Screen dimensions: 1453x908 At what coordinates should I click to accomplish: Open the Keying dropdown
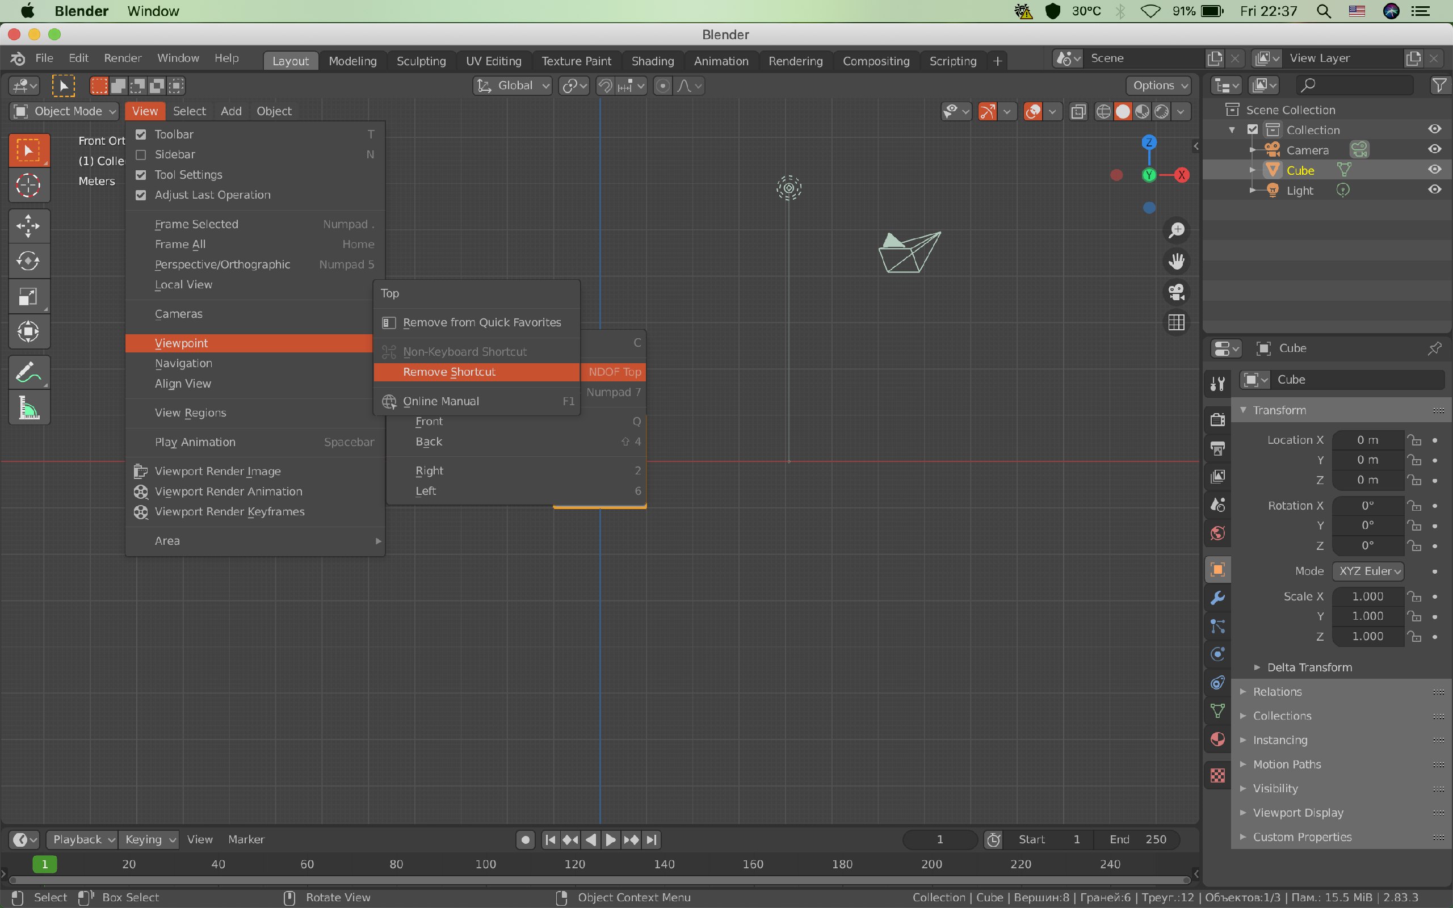(148, 839)
